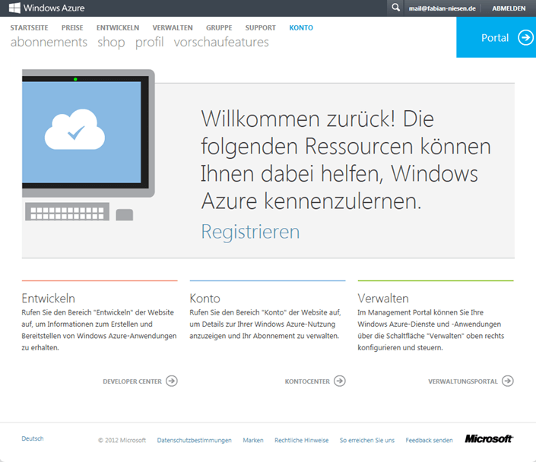Open the Rechtliche Hinweise footer link

coord(302,440)
